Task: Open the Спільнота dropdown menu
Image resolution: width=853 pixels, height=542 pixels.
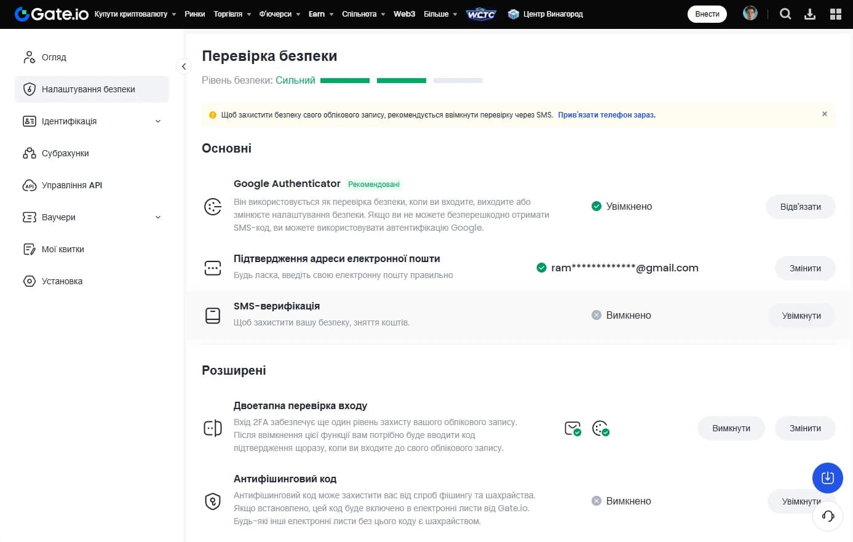Action: 363,14
